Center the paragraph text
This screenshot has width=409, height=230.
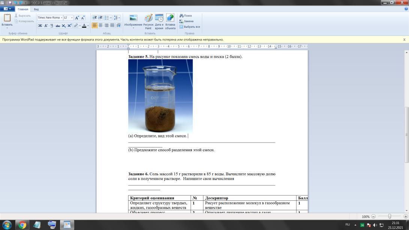pyautogui.click(x=101, y=25)
